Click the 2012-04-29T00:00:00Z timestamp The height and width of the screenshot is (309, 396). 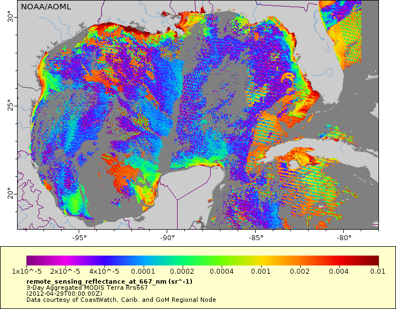coord(64,294)
